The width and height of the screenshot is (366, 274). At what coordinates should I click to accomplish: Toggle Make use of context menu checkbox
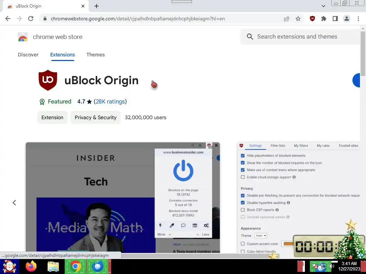point(243,170)
